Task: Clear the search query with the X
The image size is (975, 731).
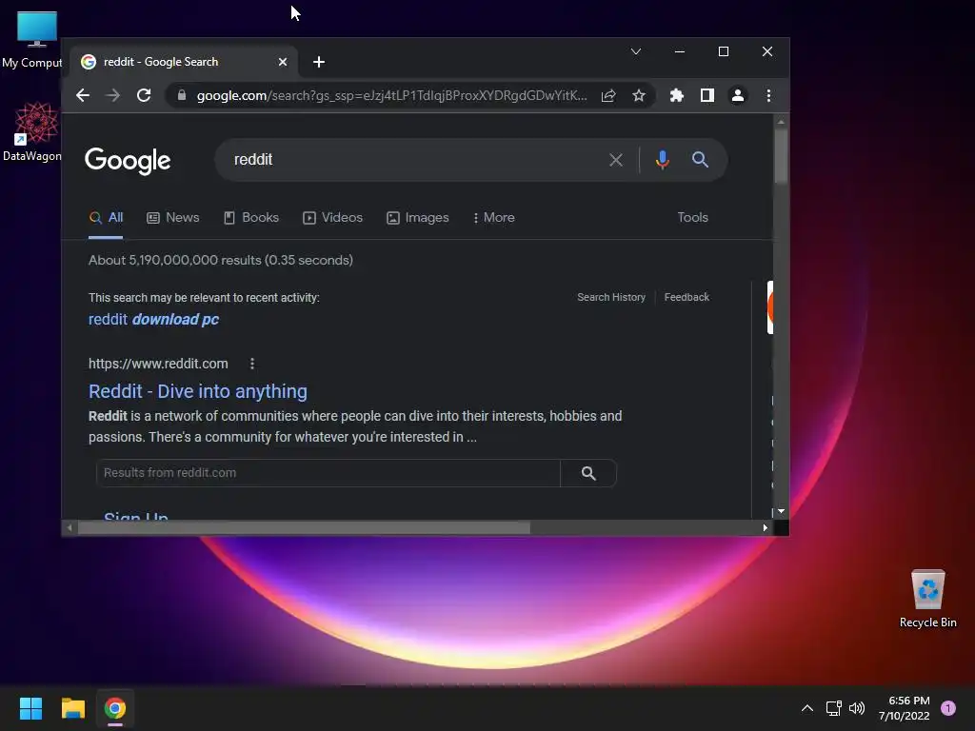Action: click(x=616, y=160)
